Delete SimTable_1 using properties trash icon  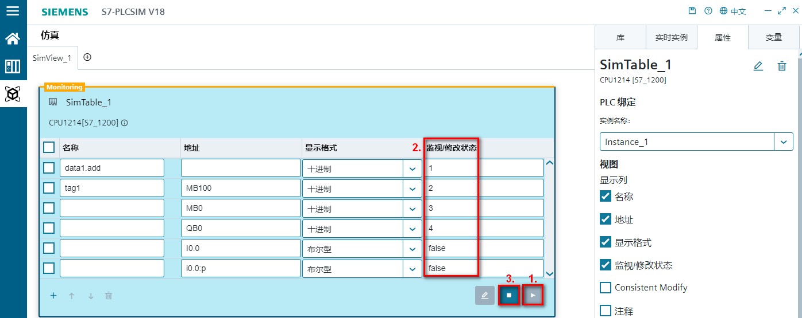pos(781,66)
